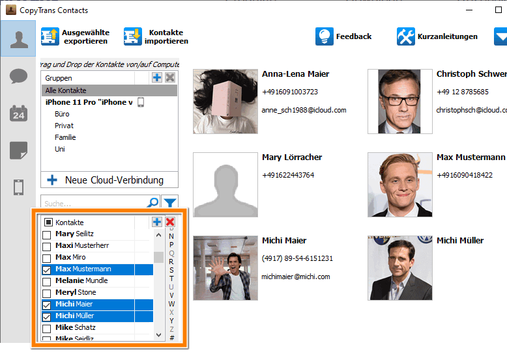
Task: Open Kurzanleitungen quick guides
Action: pos(448,36)
